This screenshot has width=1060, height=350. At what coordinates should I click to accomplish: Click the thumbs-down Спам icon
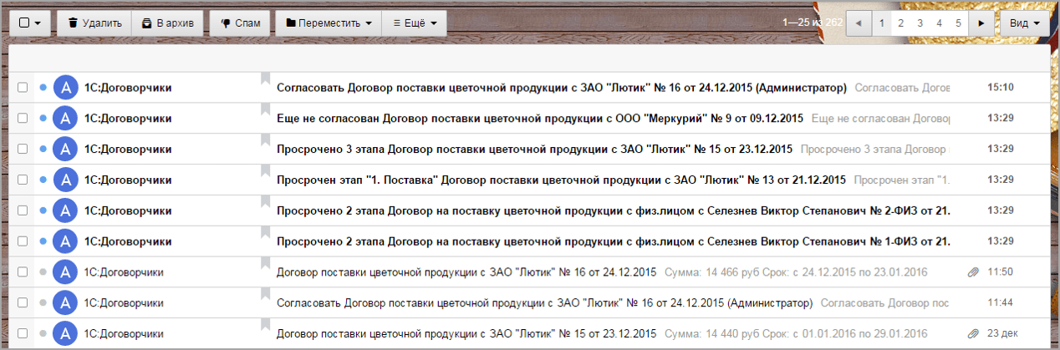pyautogui.click(x=226, y=23)
